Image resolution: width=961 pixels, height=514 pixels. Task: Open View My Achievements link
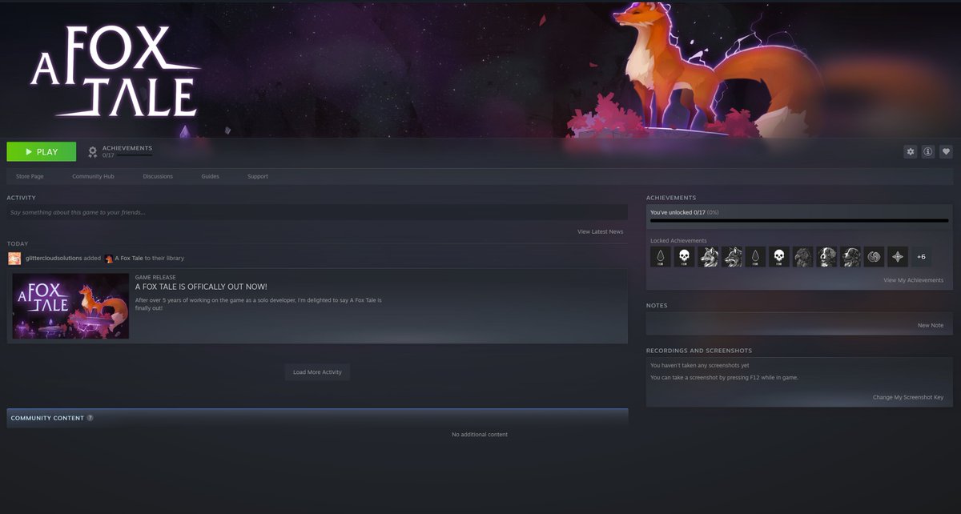(913, 280)
